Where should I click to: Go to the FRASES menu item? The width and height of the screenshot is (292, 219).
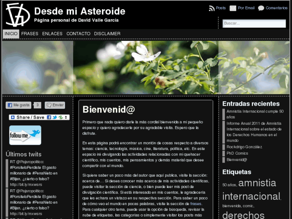click(x=30, y=34)
